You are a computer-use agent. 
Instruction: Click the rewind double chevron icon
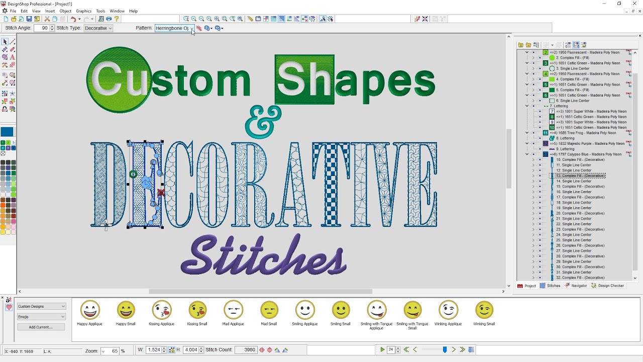pyautogui.click(x=406, y=349)
